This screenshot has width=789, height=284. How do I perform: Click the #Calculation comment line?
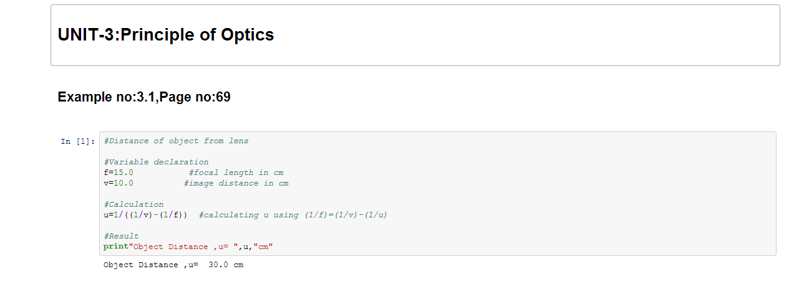click(134, 204)
